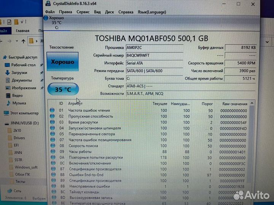This screenshot has height=205, width=274.
Task: Click the Буфер данных value 8192 KB
Action: [241, 47]
